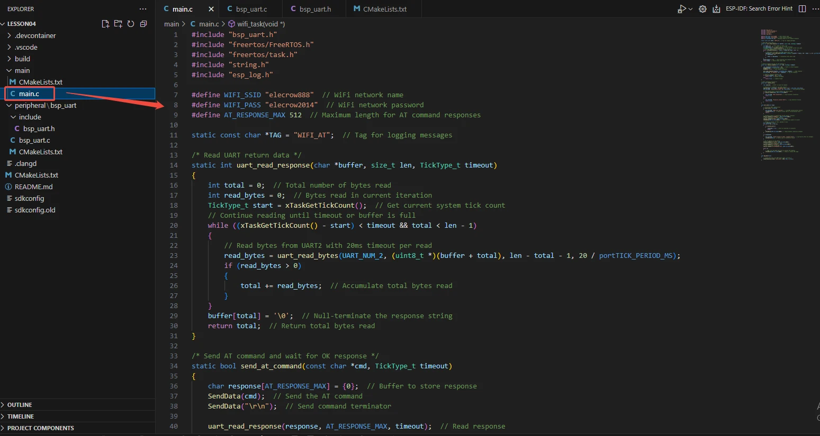Open Explorer's more actions ellipsis menu
The image size is (820, 436).
tap(143, 9)
